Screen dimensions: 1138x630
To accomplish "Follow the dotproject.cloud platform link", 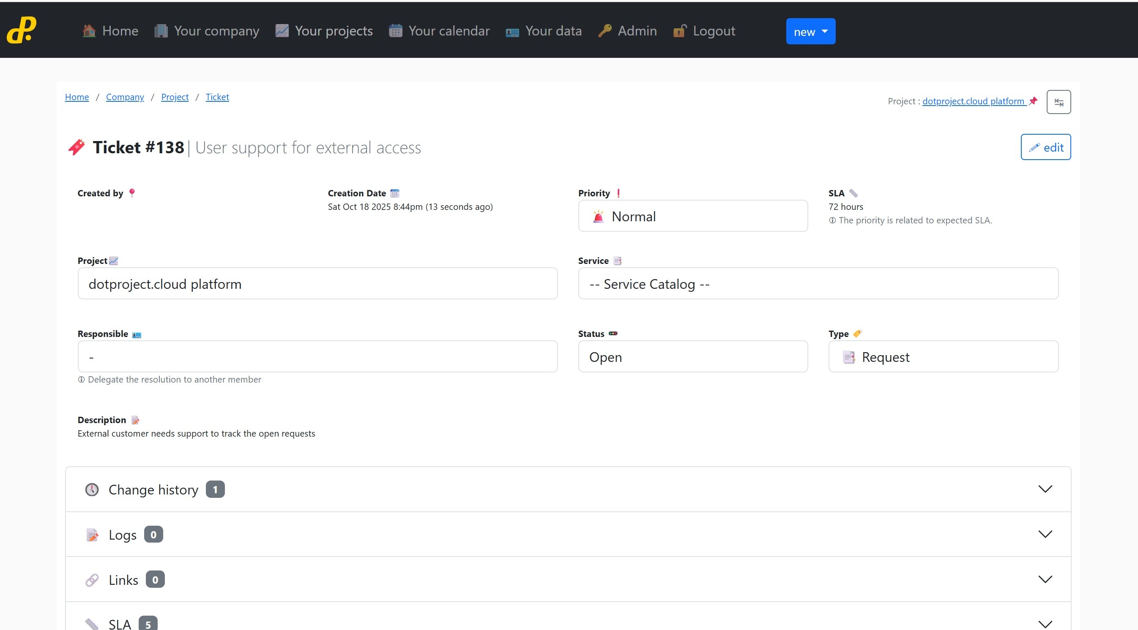I will coord(973,101).
